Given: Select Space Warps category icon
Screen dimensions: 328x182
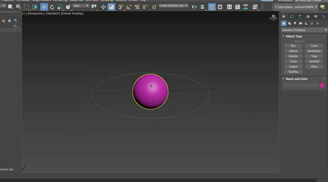Looking at the screenshot, I should point(312,23).
